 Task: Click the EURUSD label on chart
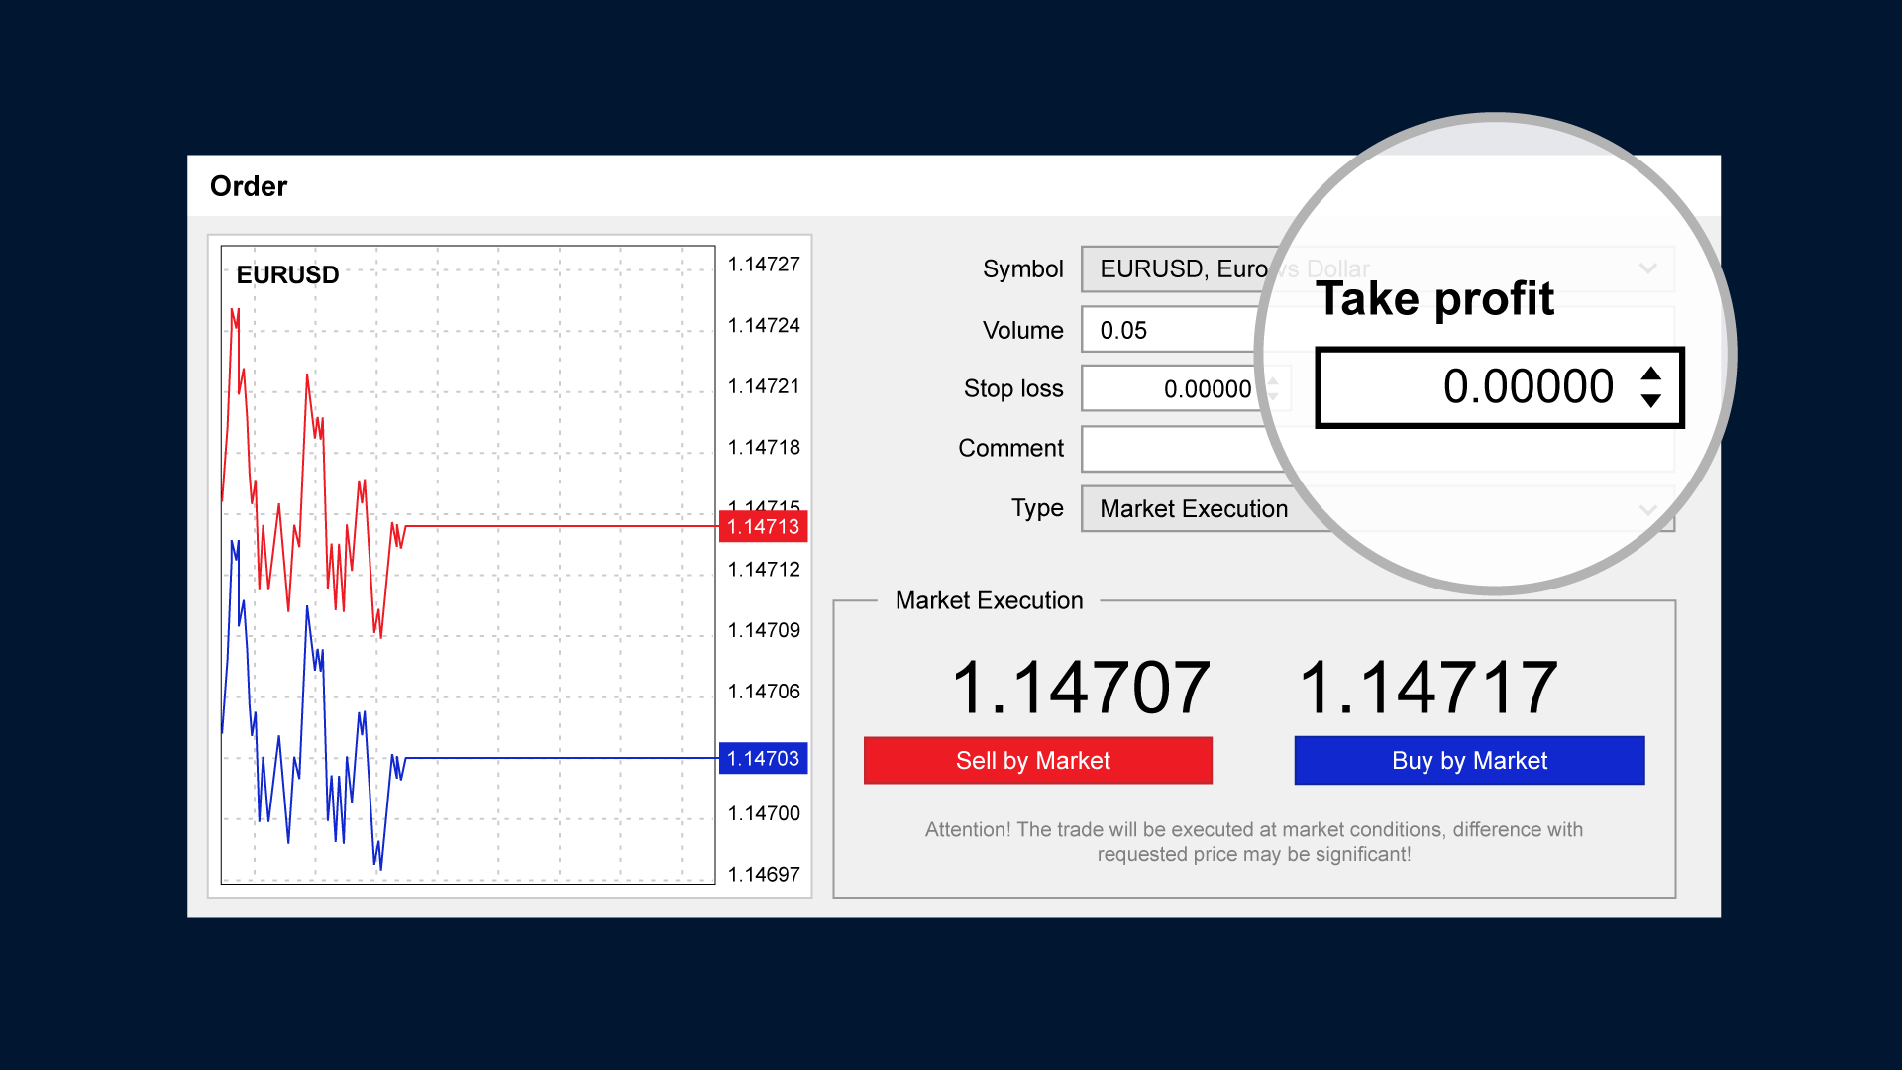tap(287, 275)
